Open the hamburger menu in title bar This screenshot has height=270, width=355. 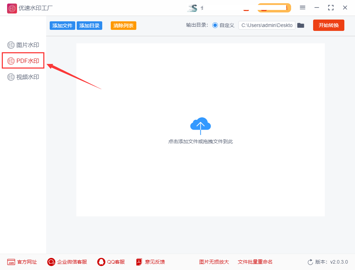(x=302, y=8)
